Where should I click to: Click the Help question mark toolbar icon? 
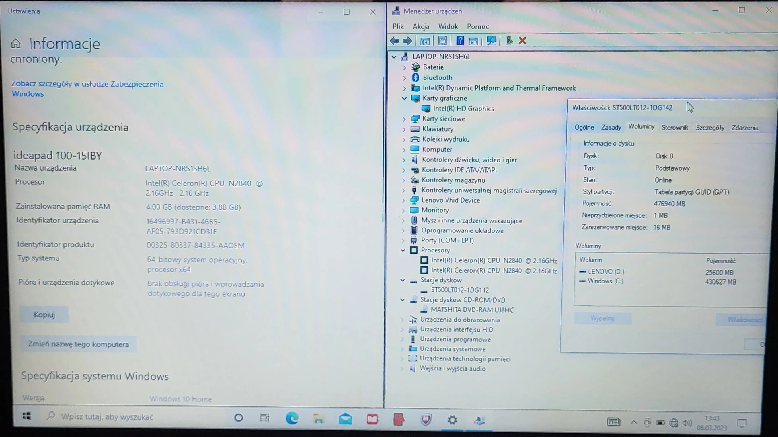(460, 40)
